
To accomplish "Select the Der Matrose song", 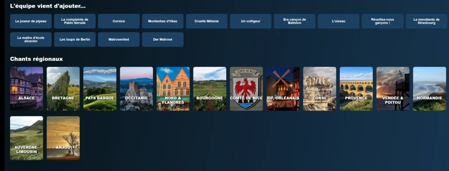I will [x=163, y=39].
